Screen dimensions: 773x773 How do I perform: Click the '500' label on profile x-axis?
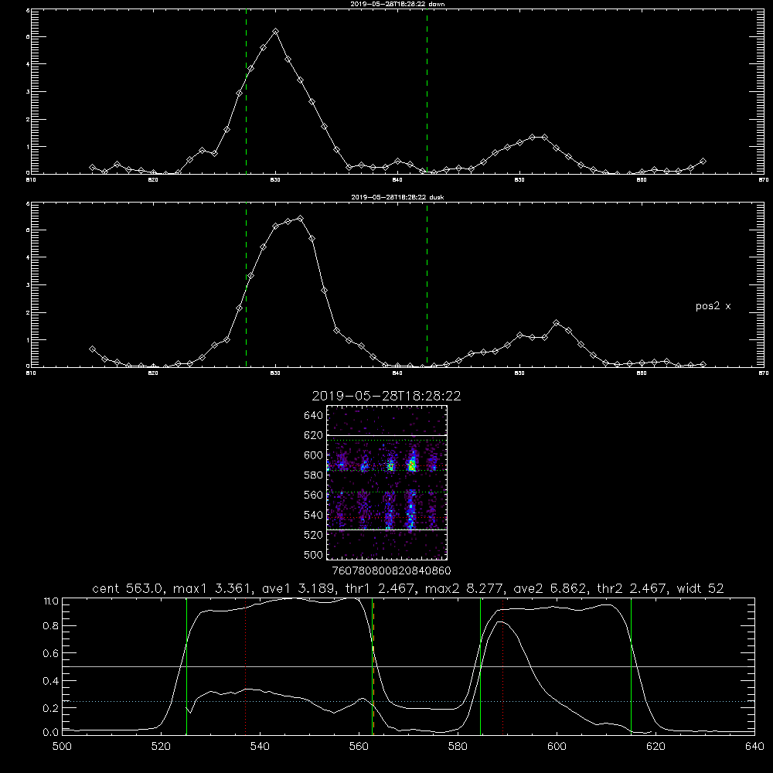62,747
